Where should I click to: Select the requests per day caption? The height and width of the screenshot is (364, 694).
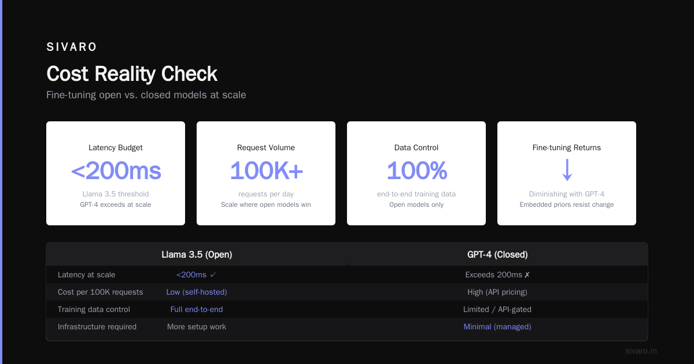click(x=266, y=194)
